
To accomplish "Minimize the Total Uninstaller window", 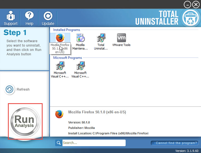I will [187, 5].
